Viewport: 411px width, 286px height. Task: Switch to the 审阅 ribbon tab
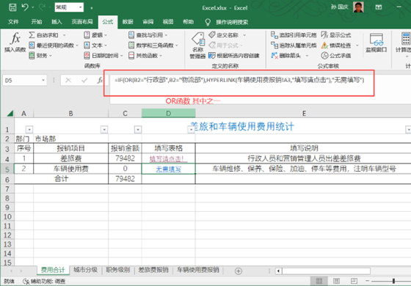(x=148, y=22)
